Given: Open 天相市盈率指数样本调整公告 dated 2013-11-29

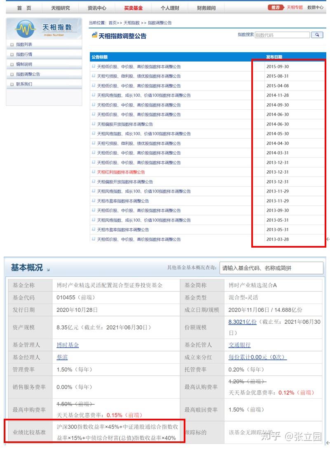Looking at the screenshot, I should tap(123, 201).
